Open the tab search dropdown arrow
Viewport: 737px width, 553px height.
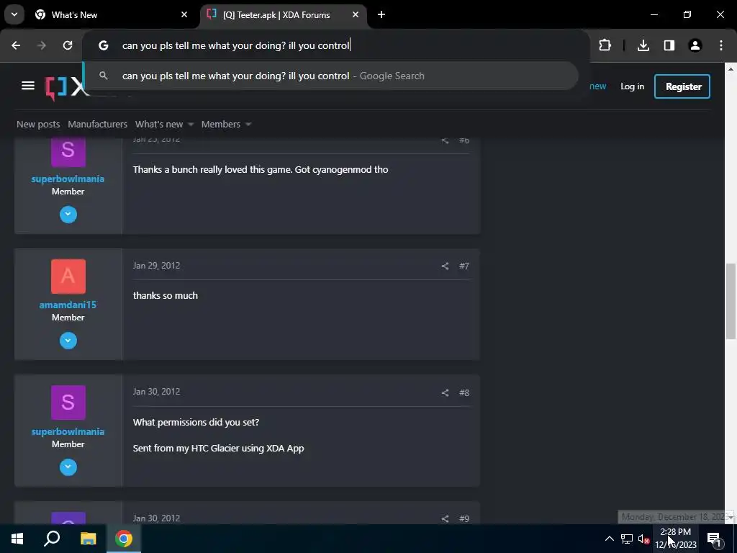pos(14,14)
